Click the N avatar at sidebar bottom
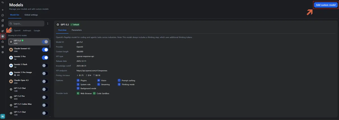The width and height of the screenshot is (339, 120). pyautogui.click(x=3, y=116)
